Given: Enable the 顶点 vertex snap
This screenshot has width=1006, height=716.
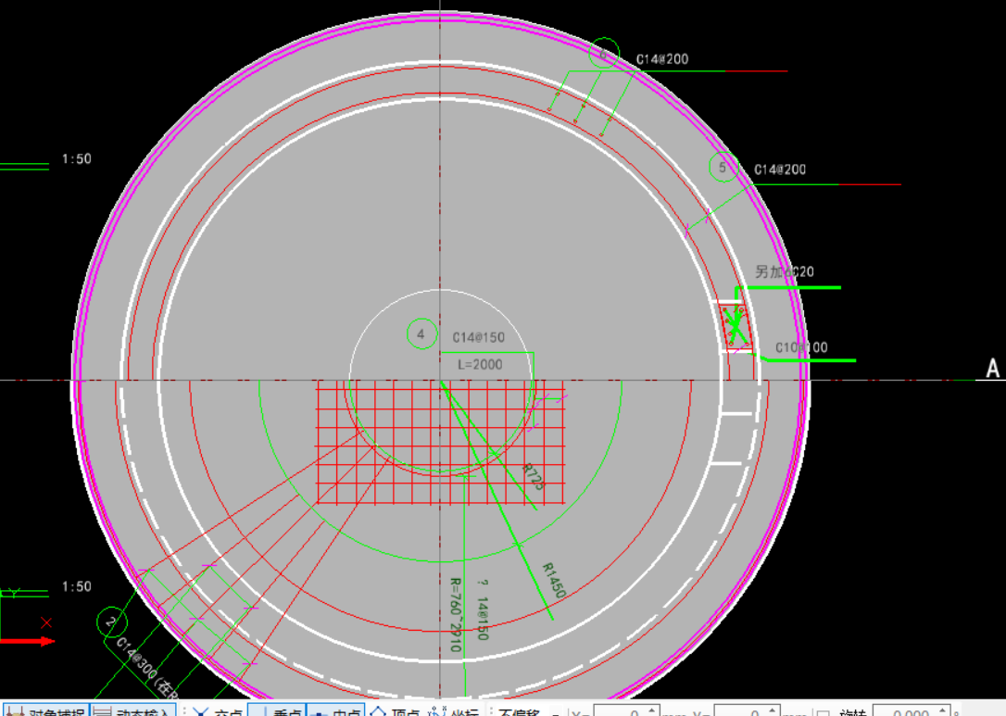Looking at the screenshot, I should pos(395,710).
